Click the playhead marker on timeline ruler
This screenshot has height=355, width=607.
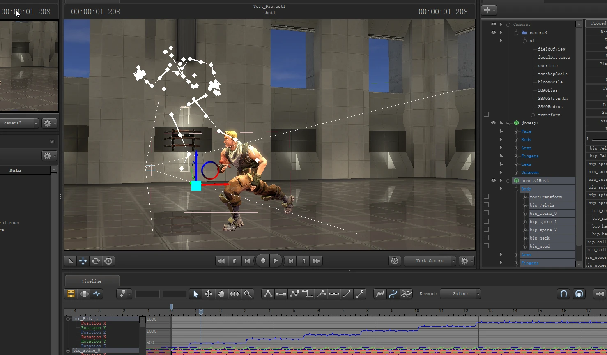coord(201,312)
